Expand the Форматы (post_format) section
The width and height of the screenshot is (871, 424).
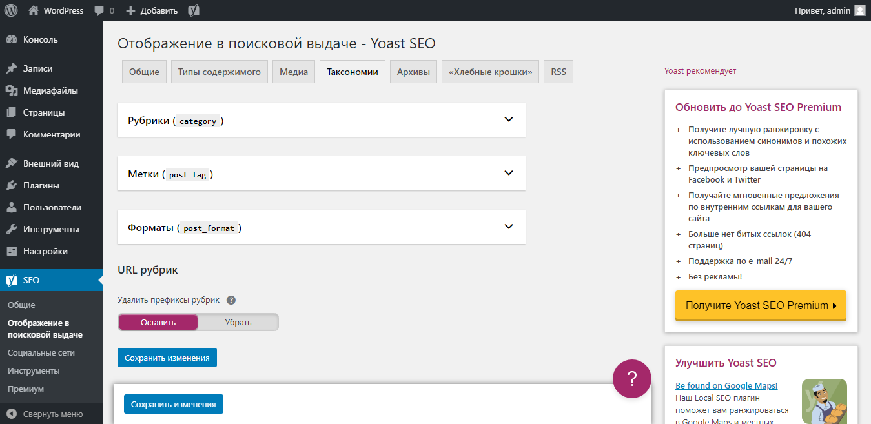coord(508,227)
